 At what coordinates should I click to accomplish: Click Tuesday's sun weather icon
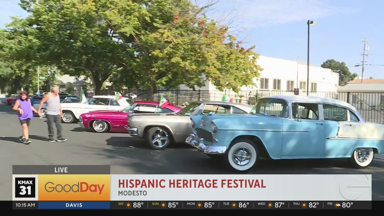point(234,205)
